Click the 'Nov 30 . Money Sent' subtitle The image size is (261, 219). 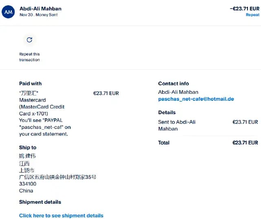pyautogui.click(x=38, y=15)
